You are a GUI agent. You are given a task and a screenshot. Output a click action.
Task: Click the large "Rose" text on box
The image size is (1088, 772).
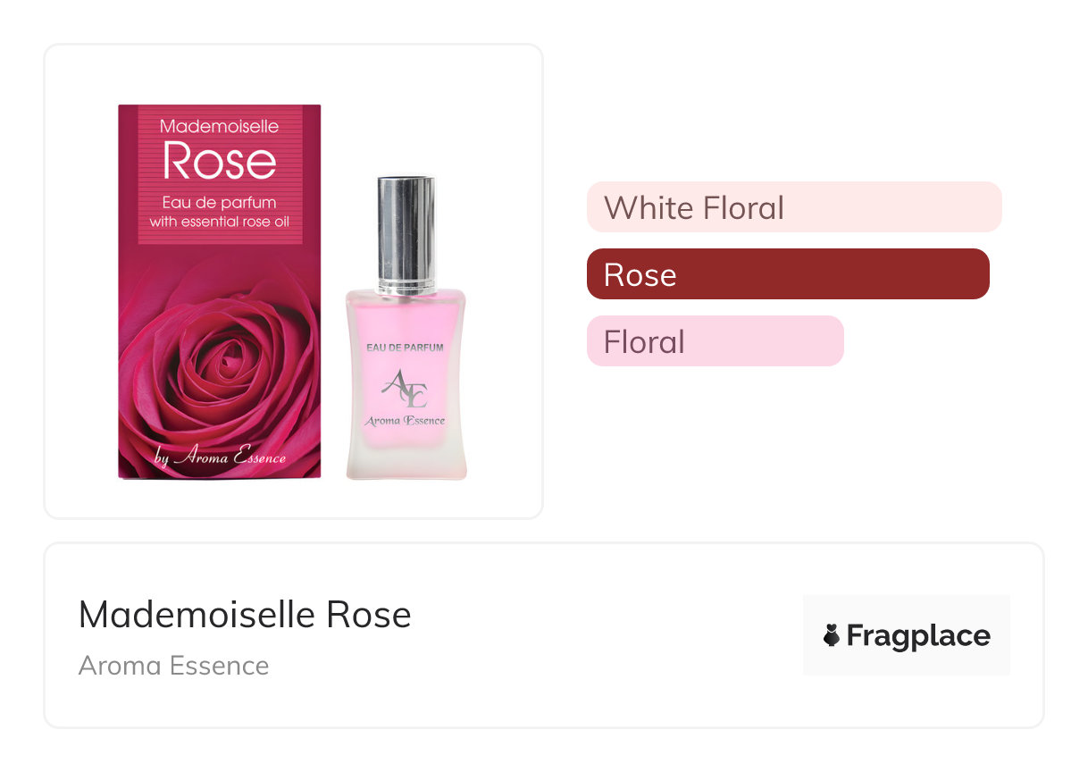point(220,161)
